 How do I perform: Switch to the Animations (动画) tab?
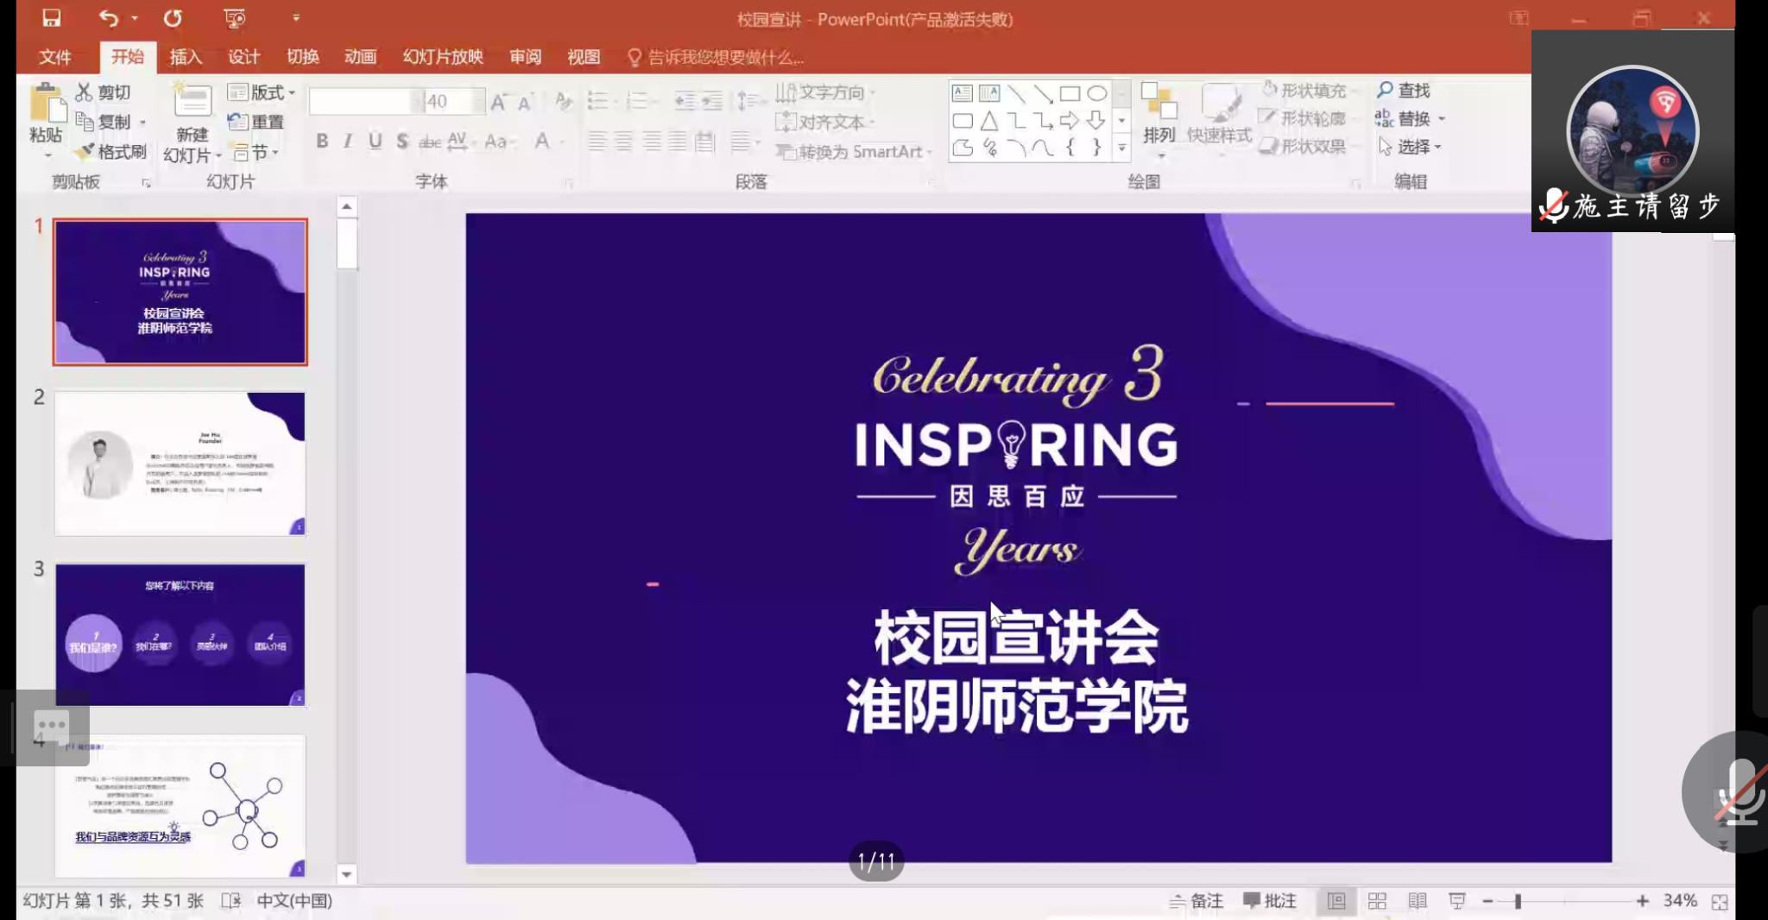tap(360, 57)
